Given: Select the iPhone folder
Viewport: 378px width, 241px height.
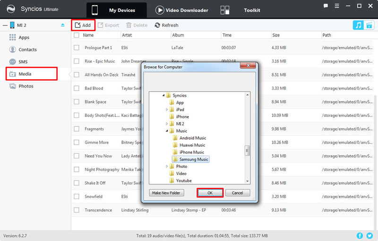Looking at the screenshot, I should click(182, 117).
